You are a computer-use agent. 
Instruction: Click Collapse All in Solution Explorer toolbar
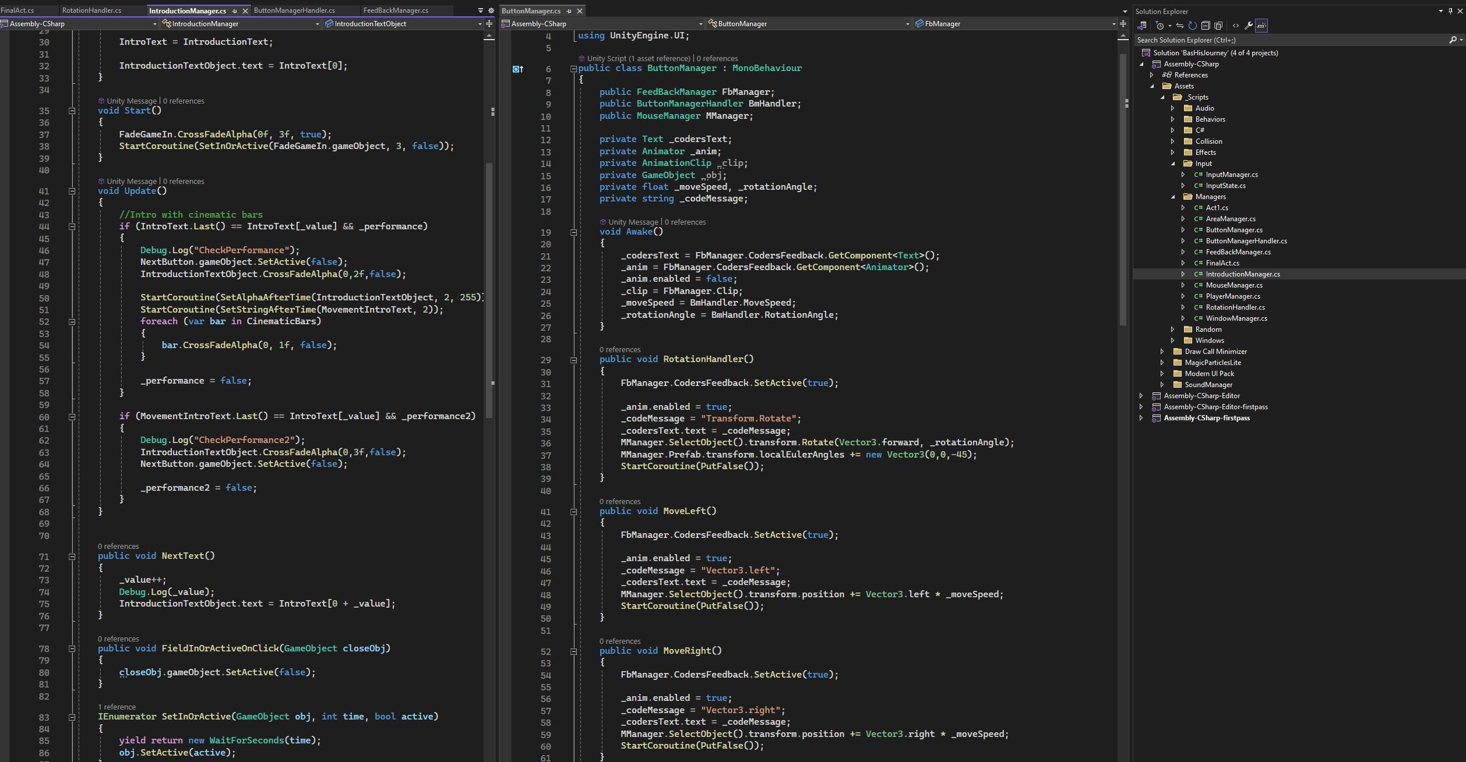(1206, 26)
